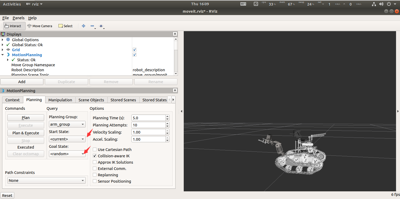Enable Use Cartesian Path

tap(95, 149)
